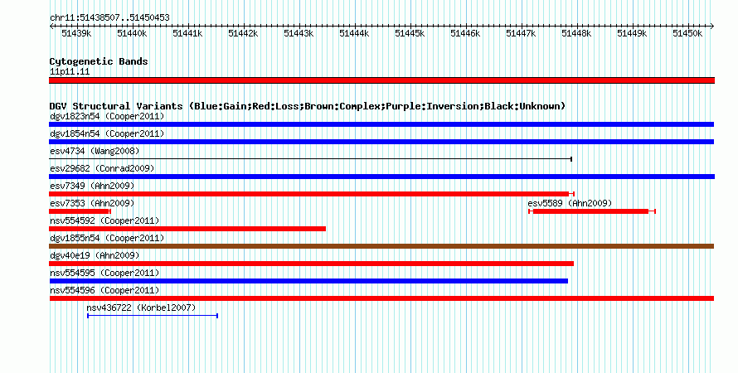Viewport: 738px width, 373px height.
Task: Select the dgv1854n54 blue gain bar
Action: tap(381, 142)
